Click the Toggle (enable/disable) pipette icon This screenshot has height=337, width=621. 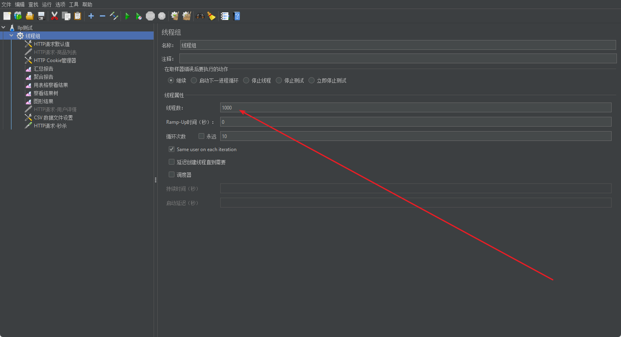[114, 16]
